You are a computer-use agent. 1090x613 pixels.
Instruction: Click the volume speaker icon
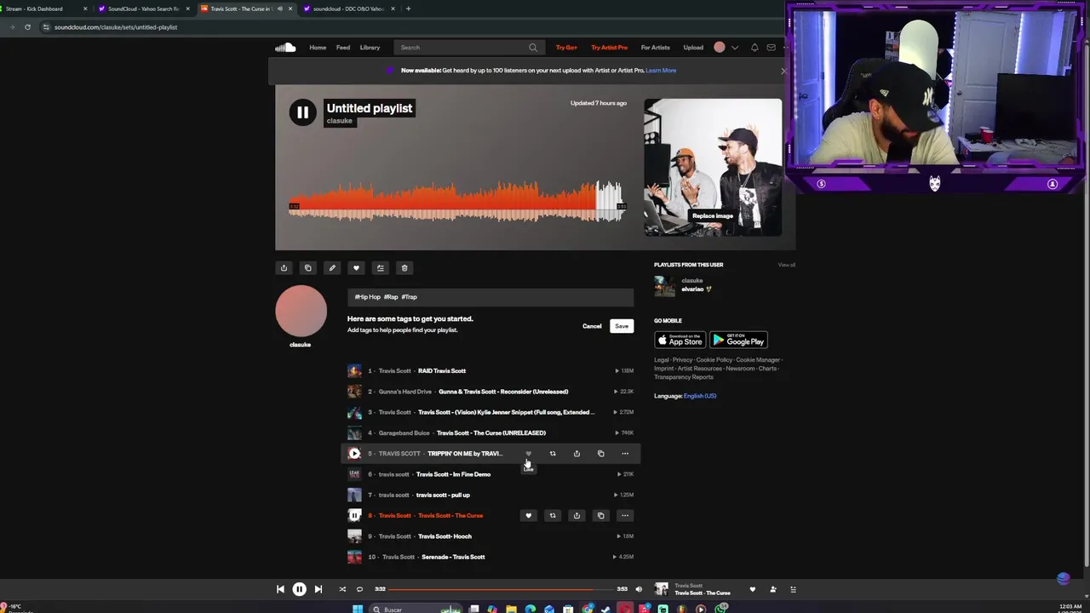point(639,589)
